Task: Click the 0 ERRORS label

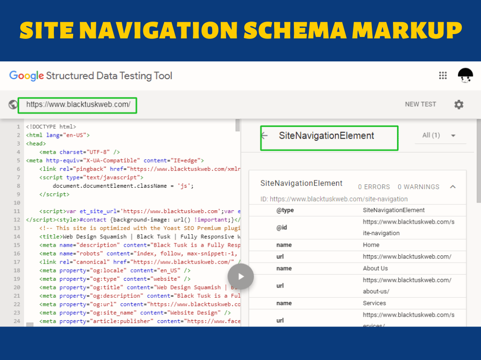Action: coord(374,187)
